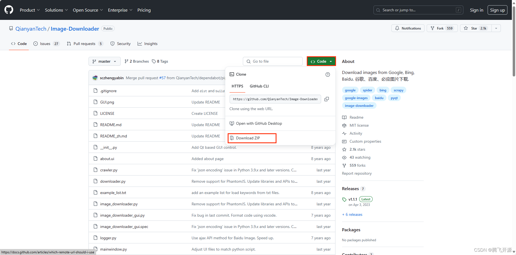Screen dimensions: 516x255
Task: Click the bell icon in Notifications button
Action: (397, 28)
